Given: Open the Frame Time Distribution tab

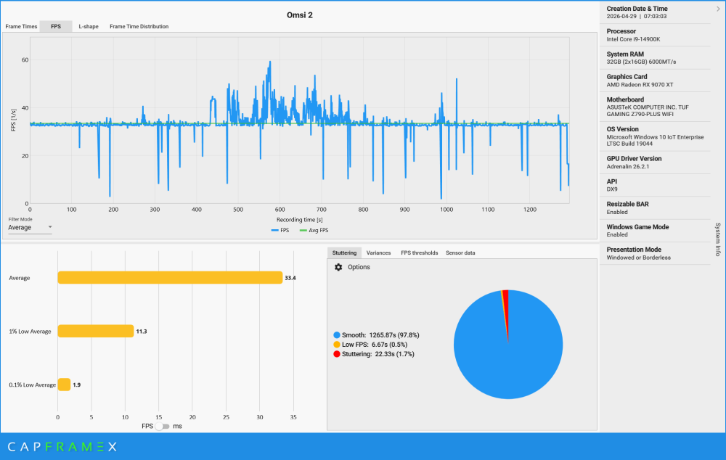Looking at the screenshot, I should [x=139, y=26].
